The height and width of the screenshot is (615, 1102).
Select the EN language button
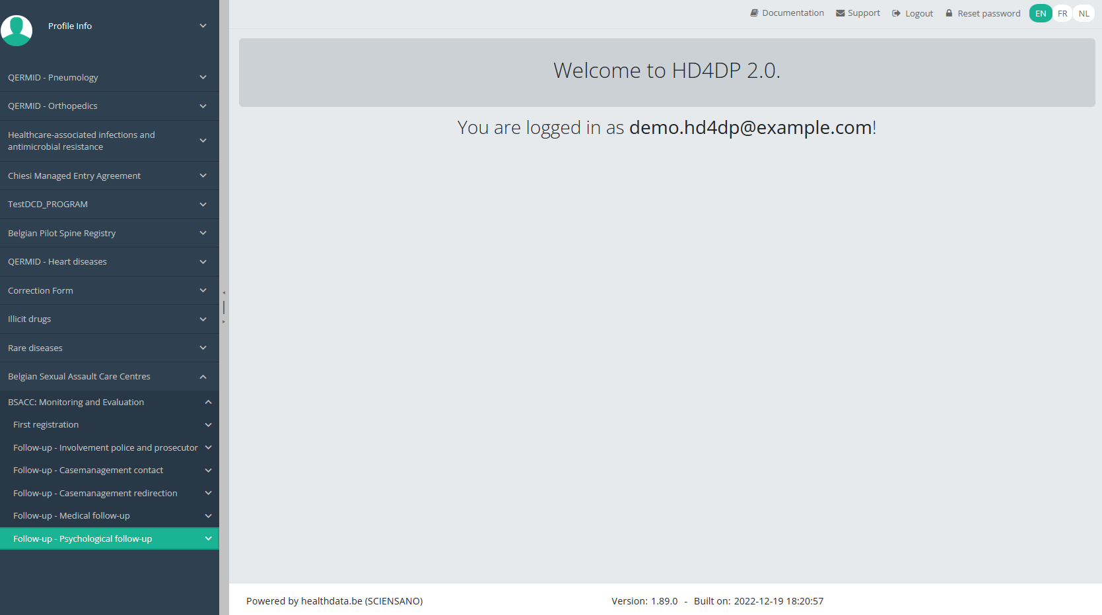point(1041,13)
